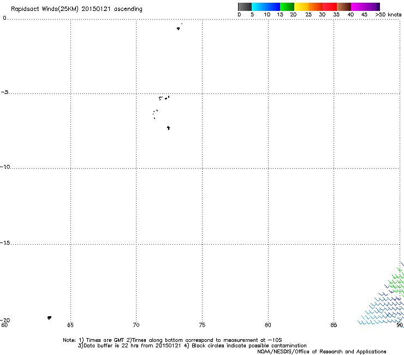Click the legend label '25'
This screenshot has height=355, width=404.
(x=308, y=15)
